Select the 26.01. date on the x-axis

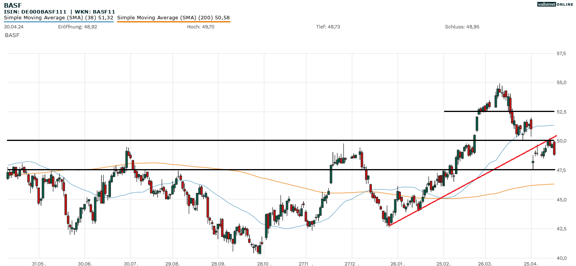point(398,264)
